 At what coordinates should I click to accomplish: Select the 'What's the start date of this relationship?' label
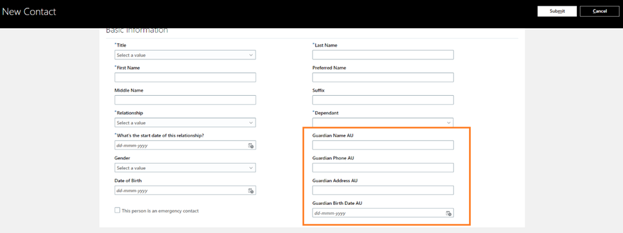coord(160,135)
